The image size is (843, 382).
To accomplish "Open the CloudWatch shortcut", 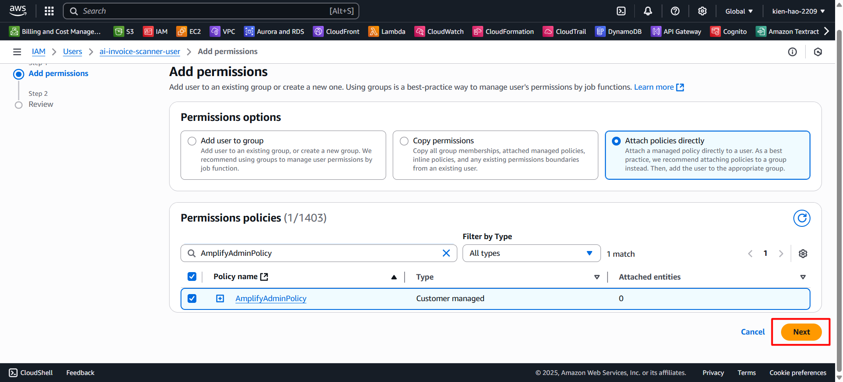I will (x=439, y=31).
